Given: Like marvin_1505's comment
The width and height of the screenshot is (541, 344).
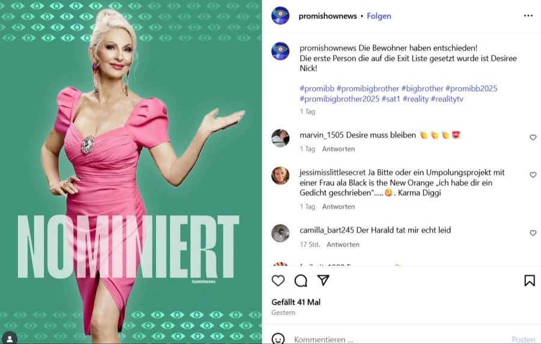Looking at the screenshot, I should [x=533, y=137].
